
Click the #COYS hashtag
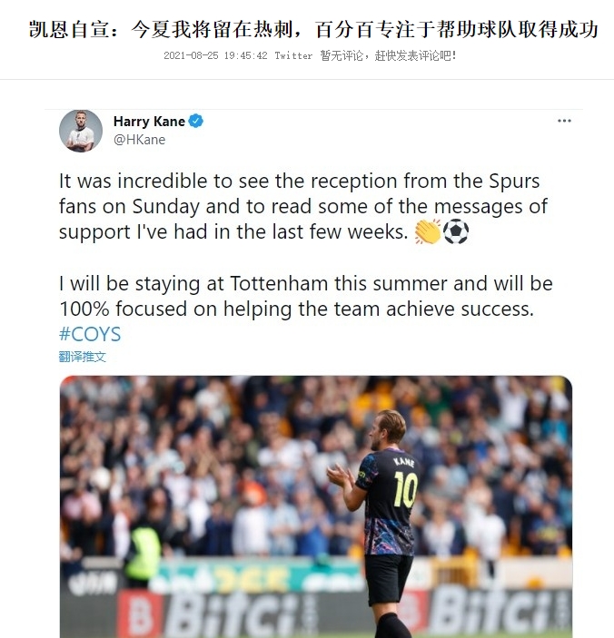tap(90, 334)
